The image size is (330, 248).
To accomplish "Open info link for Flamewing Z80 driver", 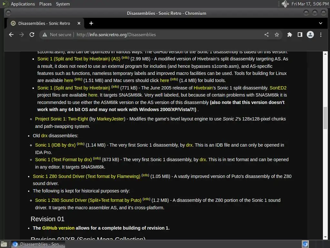I will [x=145, y=175].
